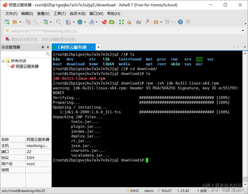Open the 窗口(W) menu
Viewport: 248px width, 194px height.
coord(96,14)
